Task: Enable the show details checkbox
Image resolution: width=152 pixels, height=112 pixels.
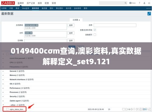Action: click(x=95, y=35)
